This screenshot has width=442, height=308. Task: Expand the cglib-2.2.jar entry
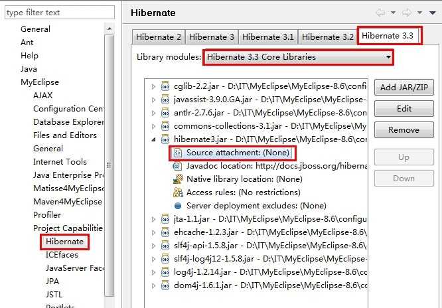tap(153, 86)
